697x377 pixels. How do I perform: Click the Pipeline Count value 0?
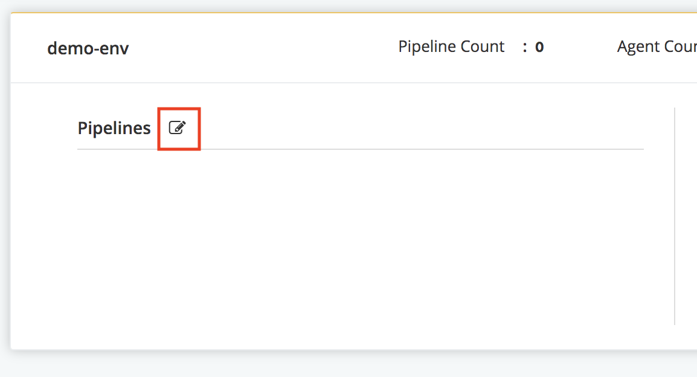[x=539, y=47]
